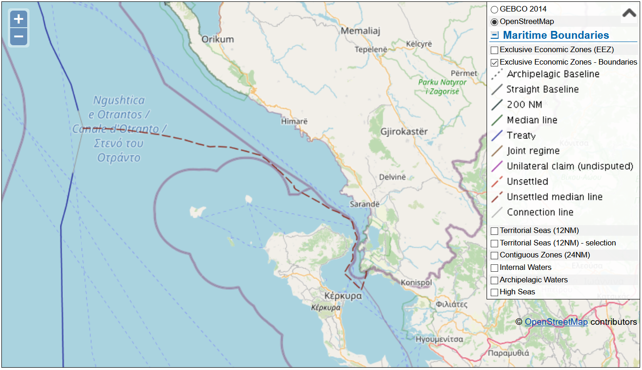
Task: Click the Delvinë label on the map
Action: click(392, 177)
